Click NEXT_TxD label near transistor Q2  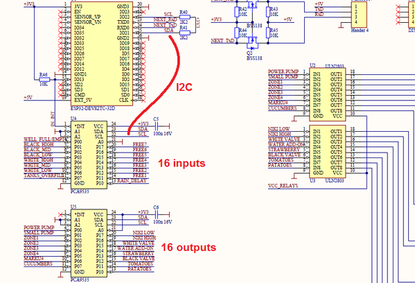pos(222,41)
